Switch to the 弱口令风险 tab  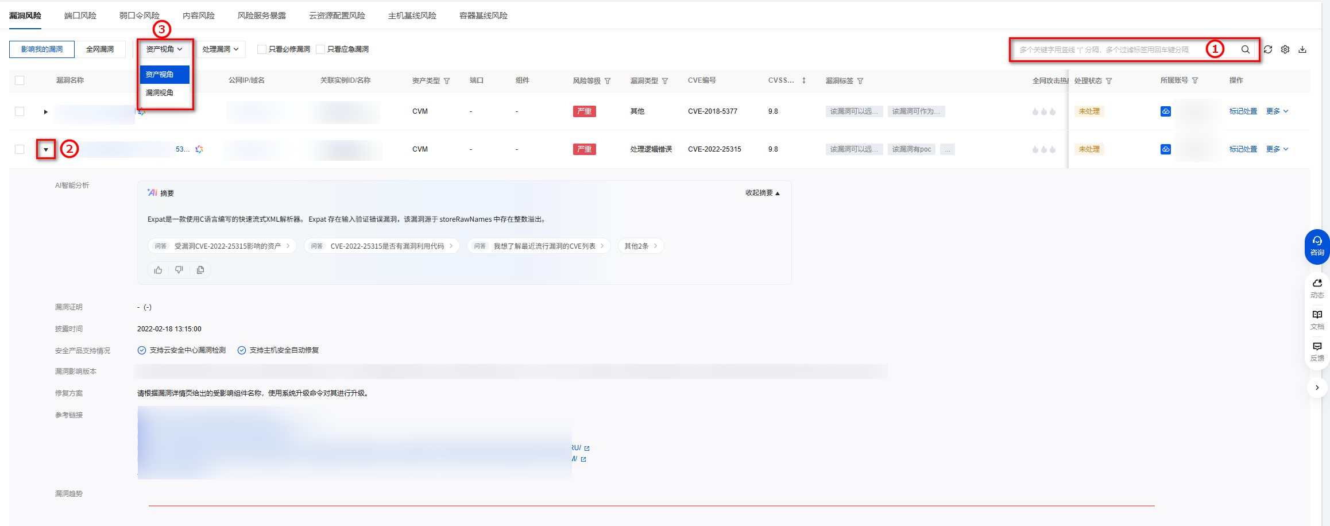[140, 16]
